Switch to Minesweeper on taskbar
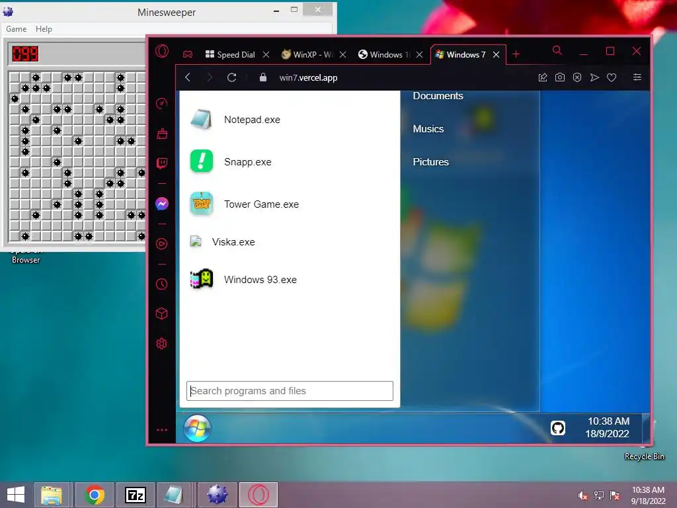Screen dimensions: 677x508 point(217,495)
